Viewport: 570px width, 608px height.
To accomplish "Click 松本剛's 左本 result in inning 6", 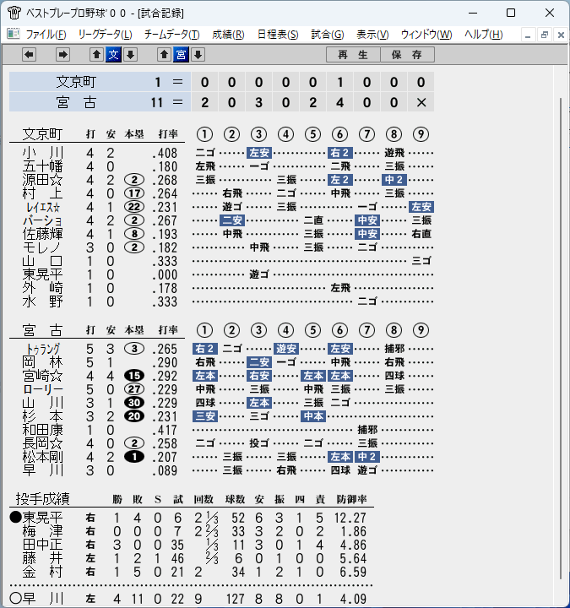I will (x=340, y=457).
